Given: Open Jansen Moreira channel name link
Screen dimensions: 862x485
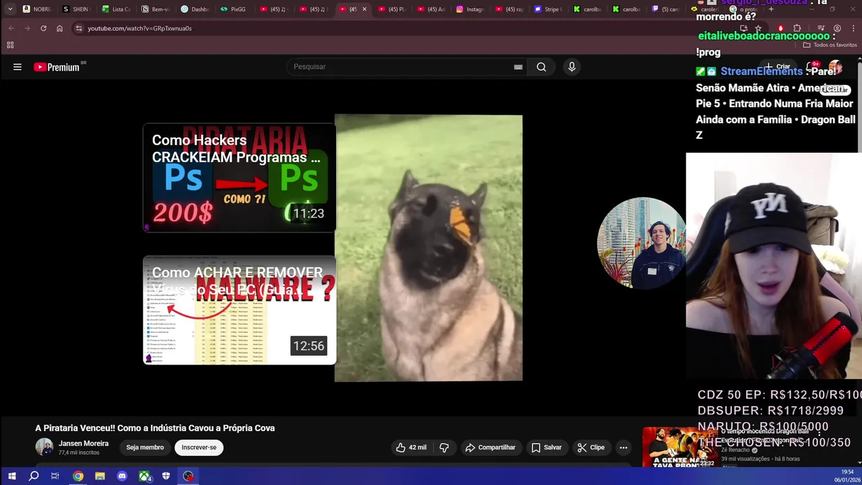Looking at the screenshot, I should click(x=84, y=443).
